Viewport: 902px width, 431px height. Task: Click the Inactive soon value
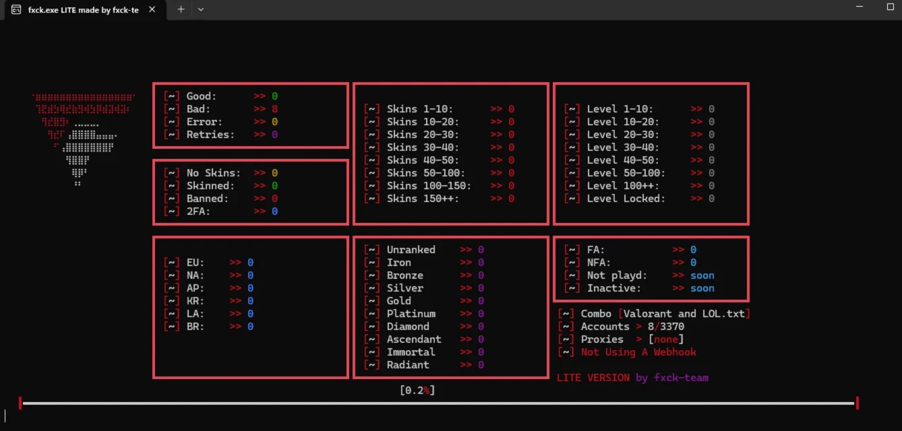[x=702, y=288]
